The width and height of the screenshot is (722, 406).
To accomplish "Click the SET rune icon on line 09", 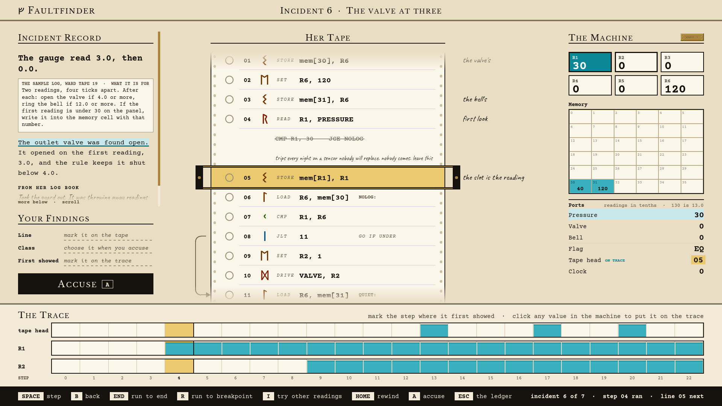I will point(265,256).
